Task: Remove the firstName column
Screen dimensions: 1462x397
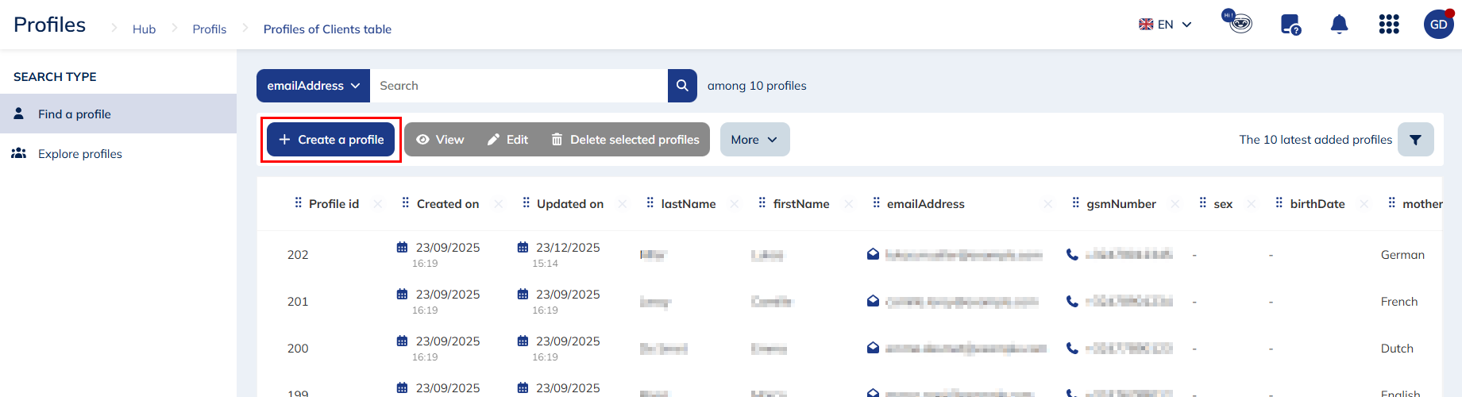Action: click(x=848, y=204)
